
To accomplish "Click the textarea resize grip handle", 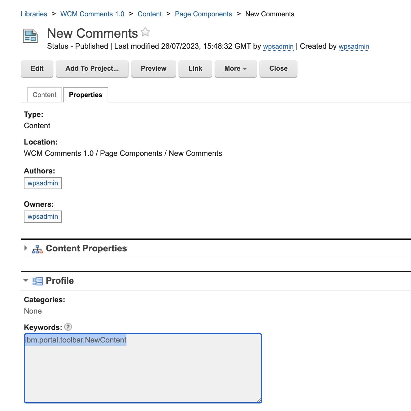I will point(259,400).
